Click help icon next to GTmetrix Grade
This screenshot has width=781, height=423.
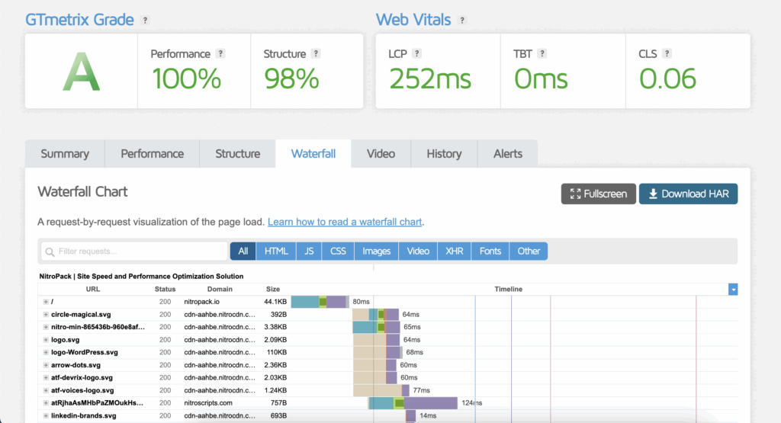point(145,21)
